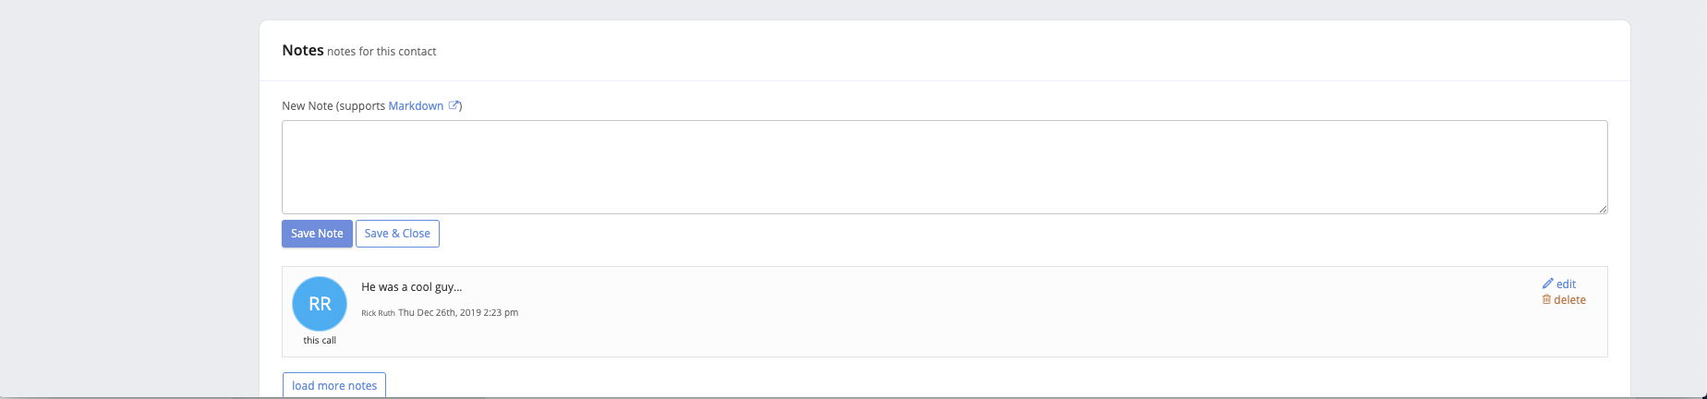Click the delete link on the note

coord(1569,300)
